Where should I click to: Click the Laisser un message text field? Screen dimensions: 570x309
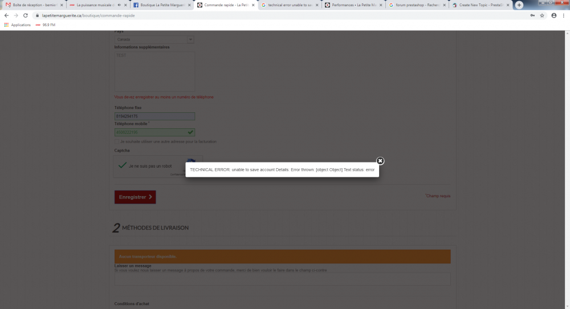tap(283, 279)
